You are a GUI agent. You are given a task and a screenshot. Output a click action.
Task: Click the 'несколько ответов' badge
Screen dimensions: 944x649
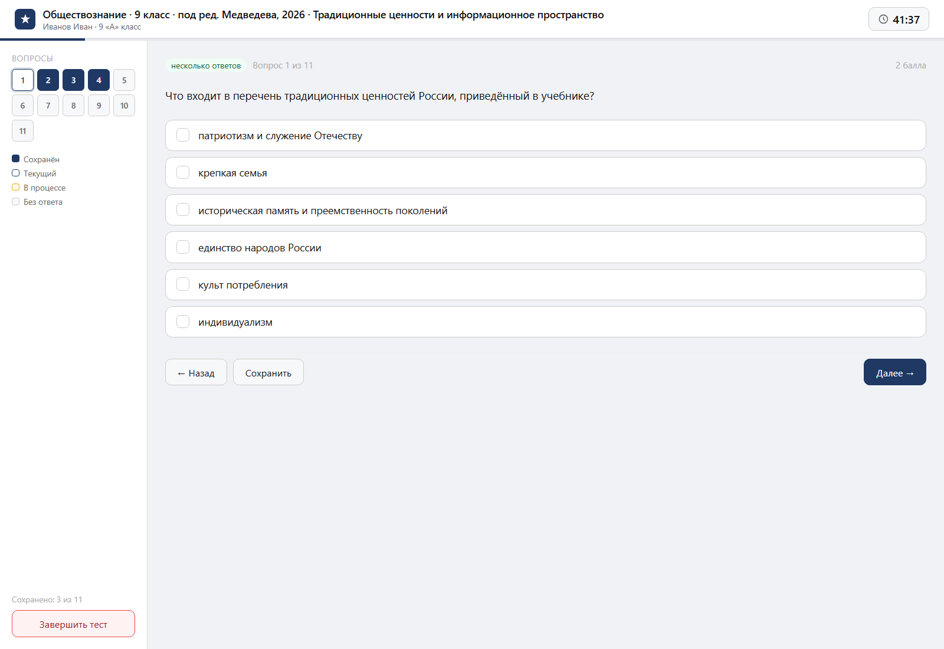pyautogui.click(x=206, y=65)
